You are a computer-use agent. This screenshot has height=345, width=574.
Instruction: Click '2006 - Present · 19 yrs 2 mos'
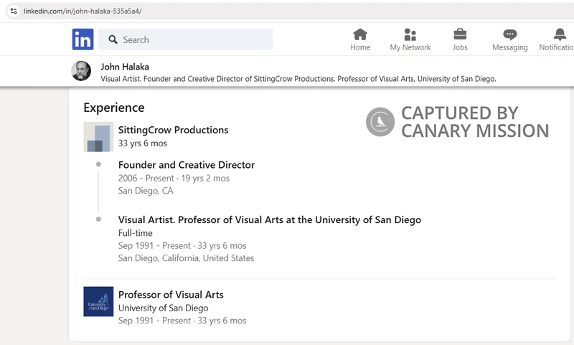pos(174,178)
